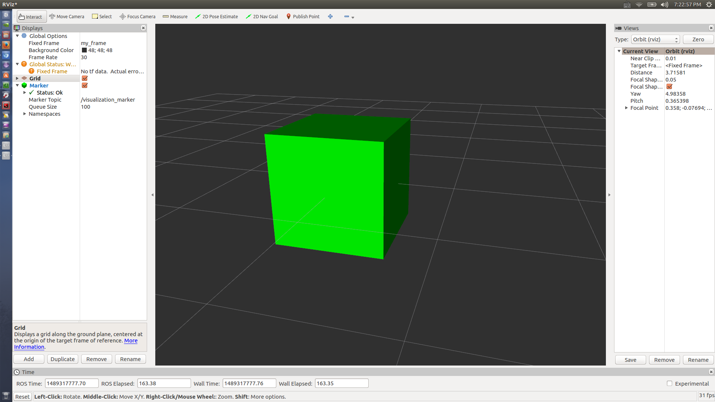Activate the Focus Camera tool
Viewport: 715px width, 402px height.
pos(137,17)
